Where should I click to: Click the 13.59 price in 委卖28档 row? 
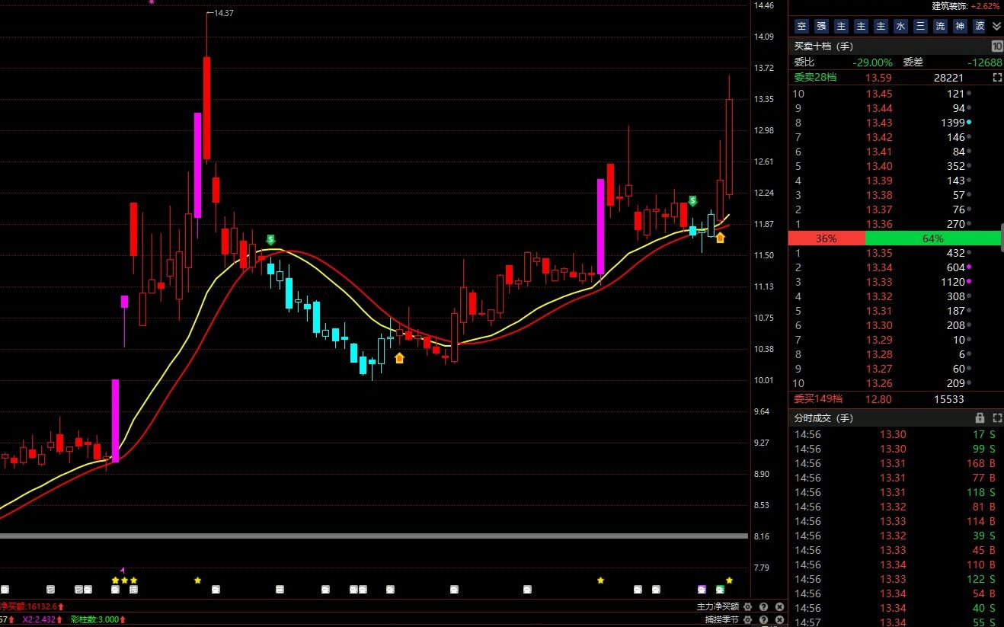878,78
